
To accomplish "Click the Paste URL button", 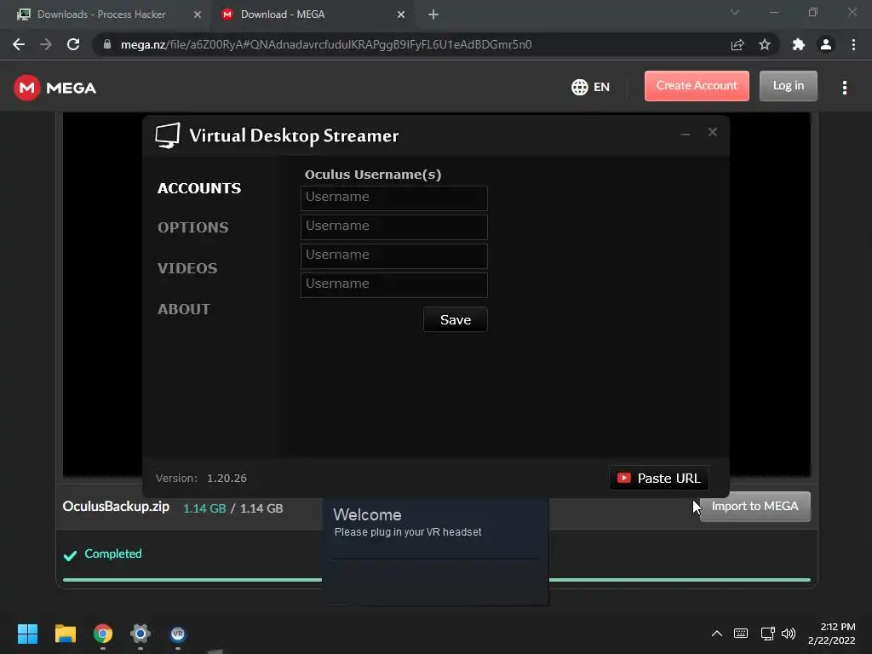I will click(x=659, y=478).
